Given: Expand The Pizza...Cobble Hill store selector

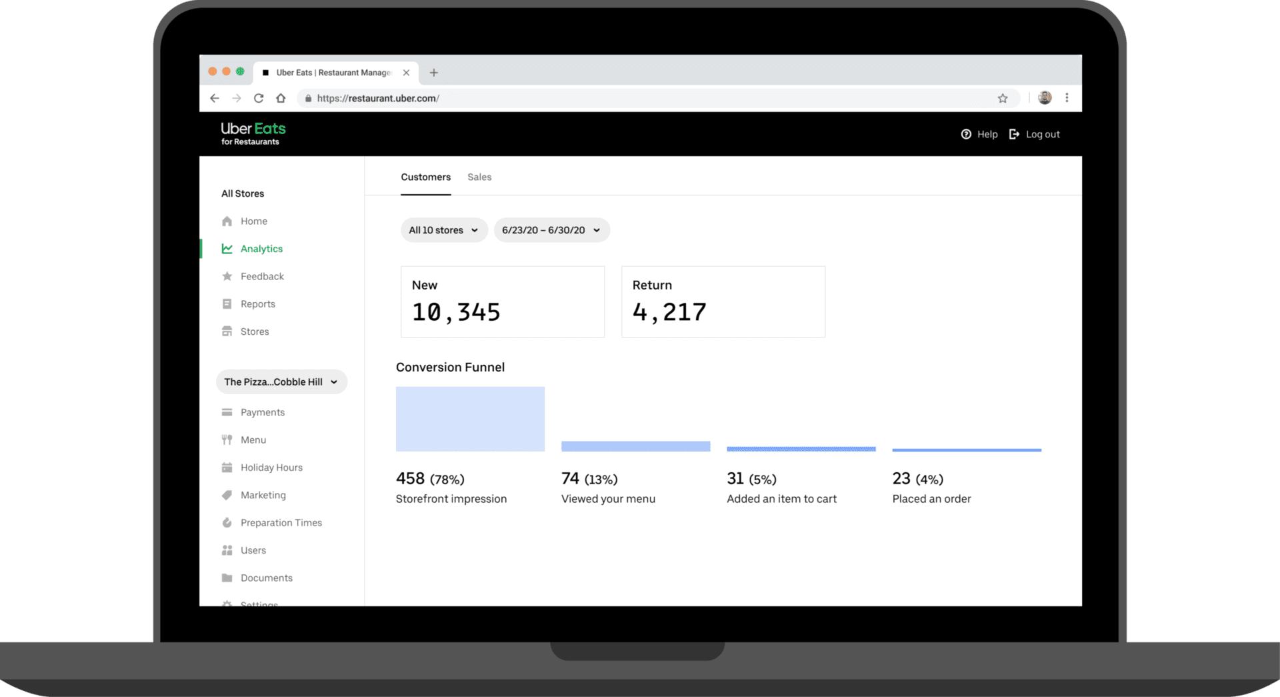Looking at the screenshot, I should (281, 382).
